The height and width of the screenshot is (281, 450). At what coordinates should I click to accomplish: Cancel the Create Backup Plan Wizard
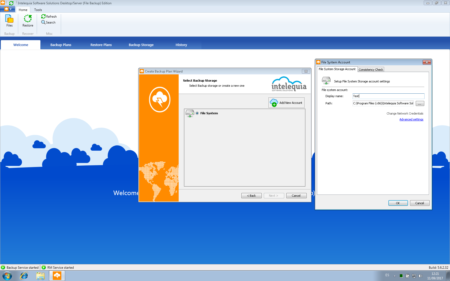(296, 196)
